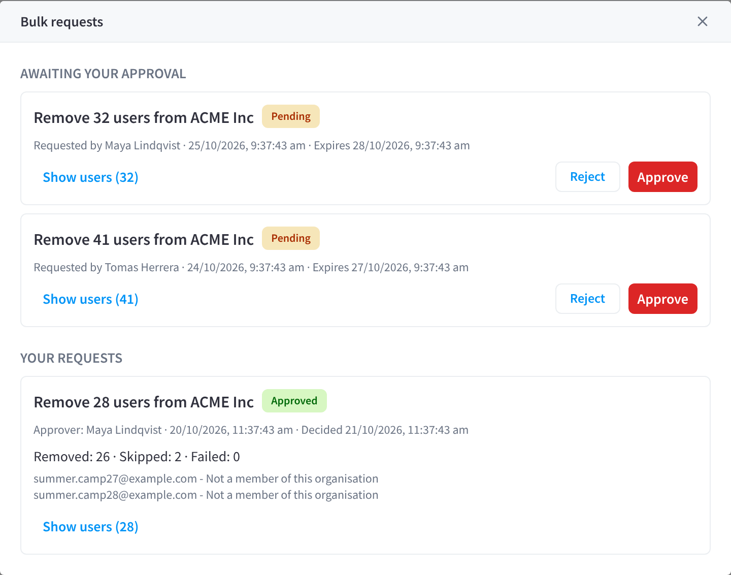Click the Approved status badge
Image resolution: width=731 pixels, height=575 pixels.
tap(294, 401)
